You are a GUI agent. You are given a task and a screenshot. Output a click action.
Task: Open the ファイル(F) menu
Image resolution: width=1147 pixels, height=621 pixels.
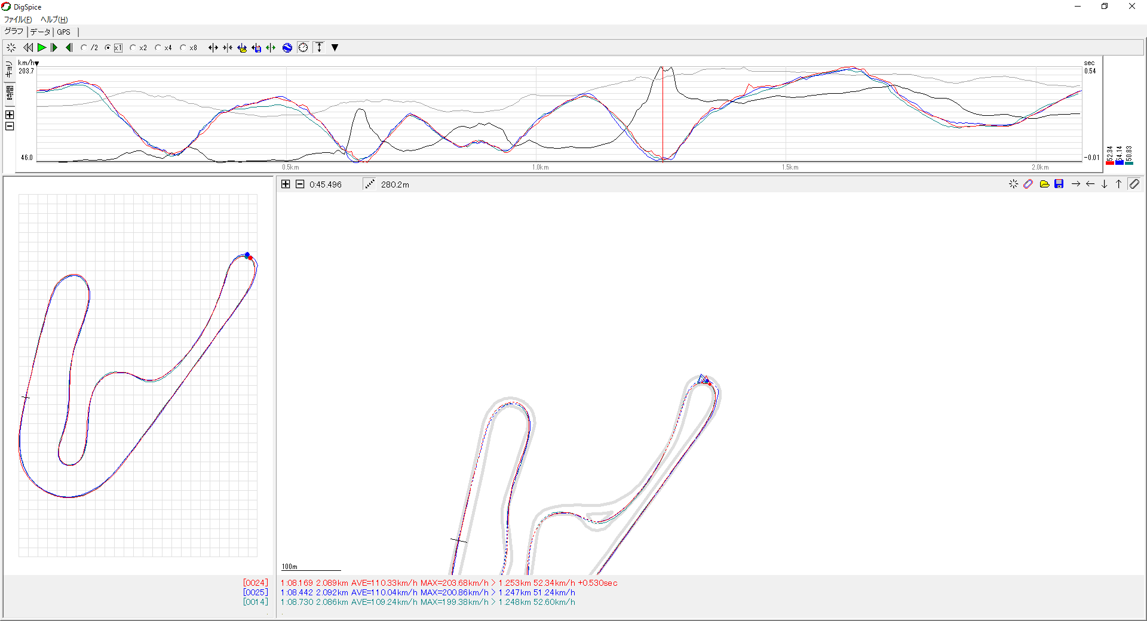tap(18, 20)
